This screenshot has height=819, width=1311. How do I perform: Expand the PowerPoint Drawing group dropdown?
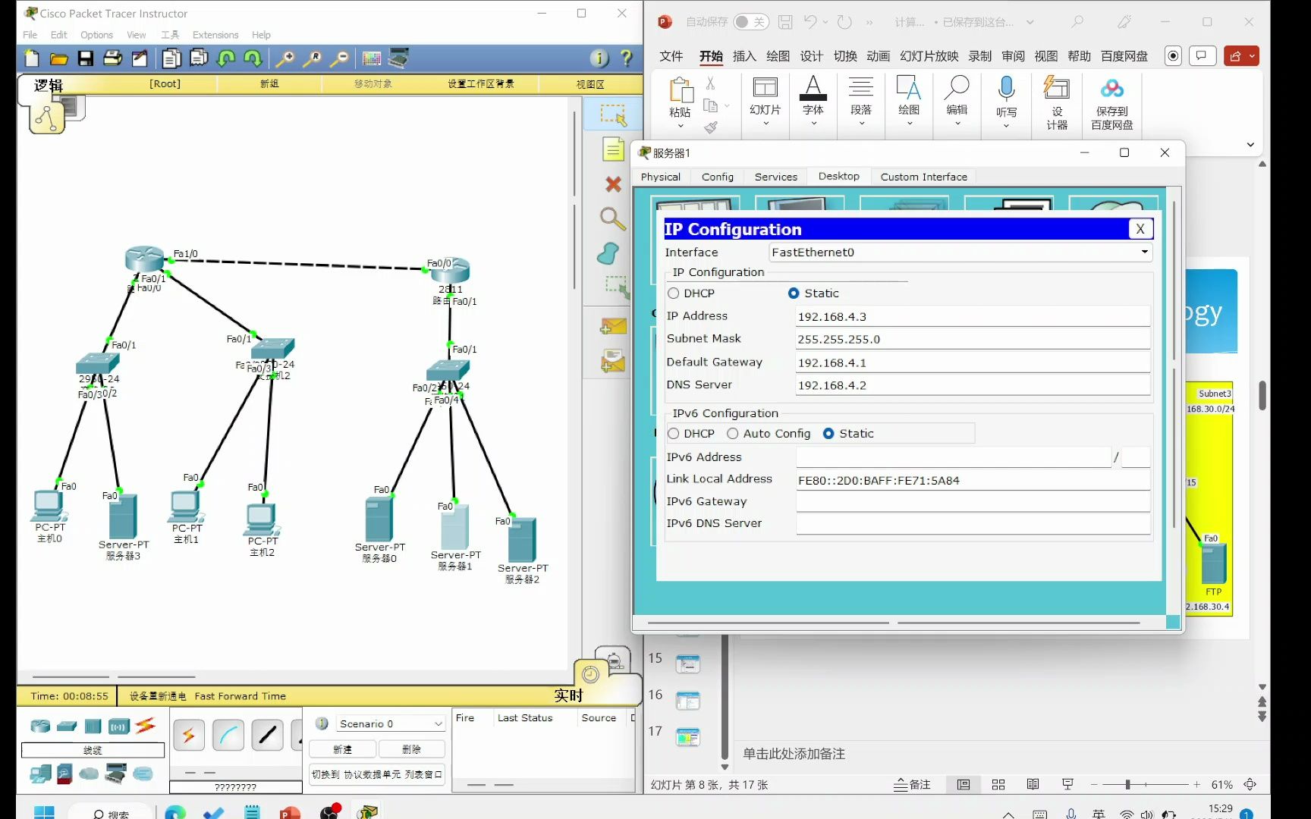909,123
